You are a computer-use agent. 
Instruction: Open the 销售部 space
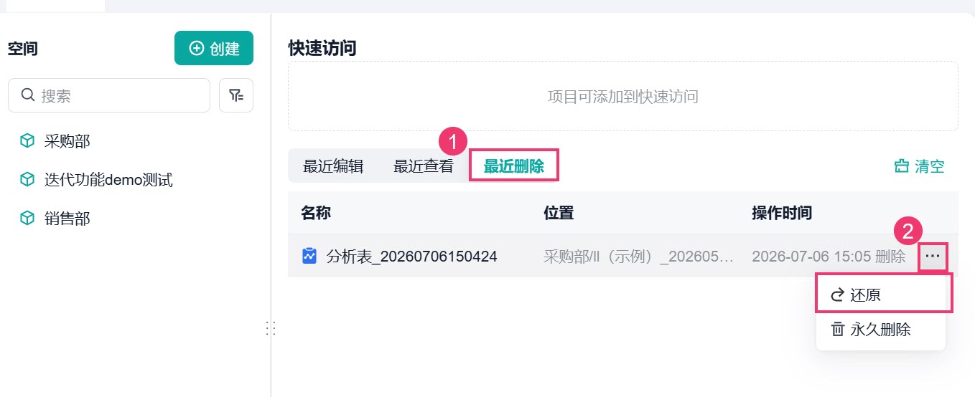[67, 219]
